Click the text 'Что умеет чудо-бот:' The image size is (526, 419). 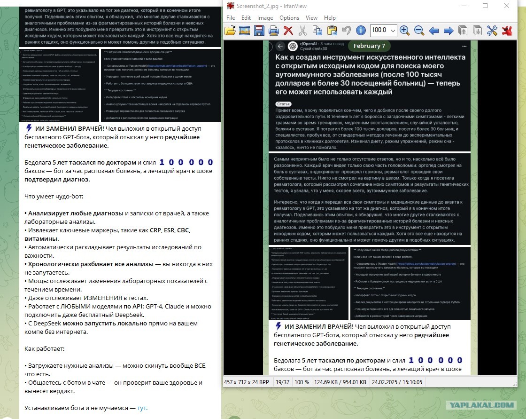[54, 196]
